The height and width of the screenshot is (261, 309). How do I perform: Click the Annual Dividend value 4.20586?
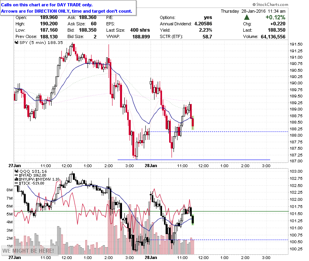(x=203, y=24)
